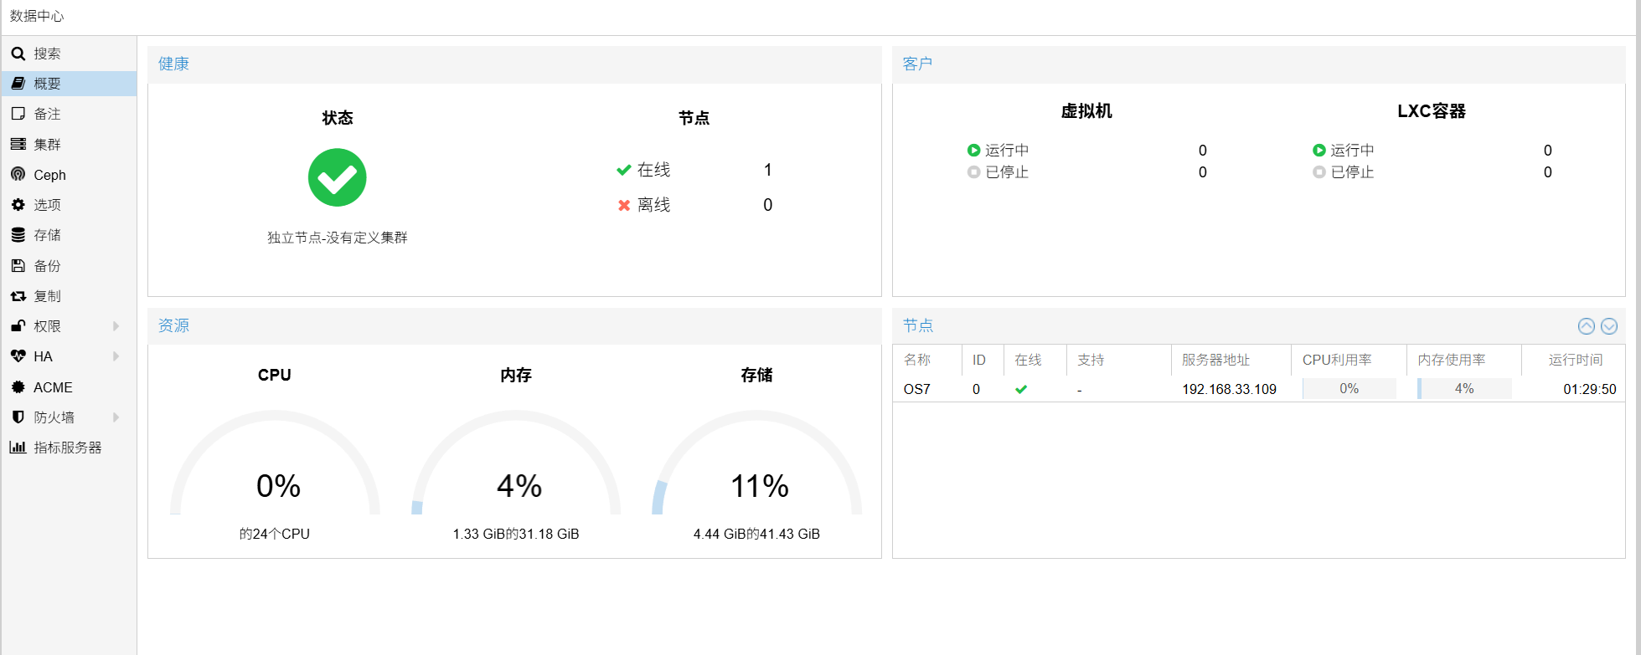Expand the Firewall submenu arrow
Viewport: 1641px width, 655px height.
click(116, 417)
